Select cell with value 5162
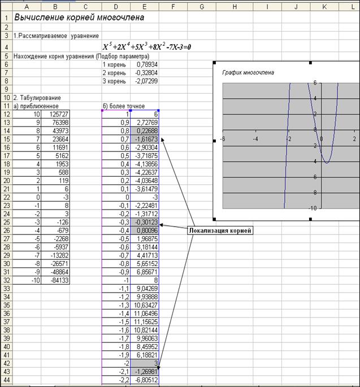 55,156
